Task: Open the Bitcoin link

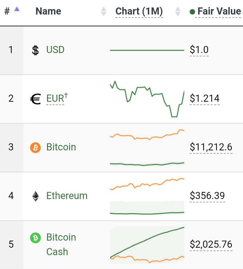Action: (x=61, y=147)
